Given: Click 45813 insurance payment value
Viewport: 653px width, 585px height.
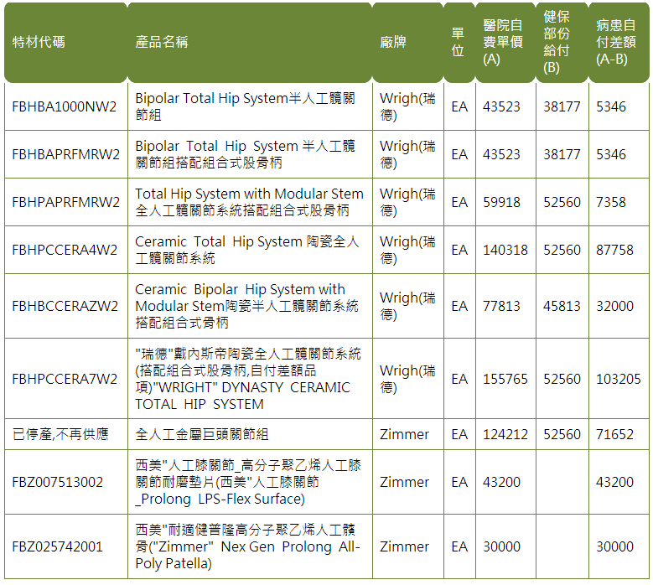Looking at the screenshot, I should pyautogui.click(x=562, y=306).
